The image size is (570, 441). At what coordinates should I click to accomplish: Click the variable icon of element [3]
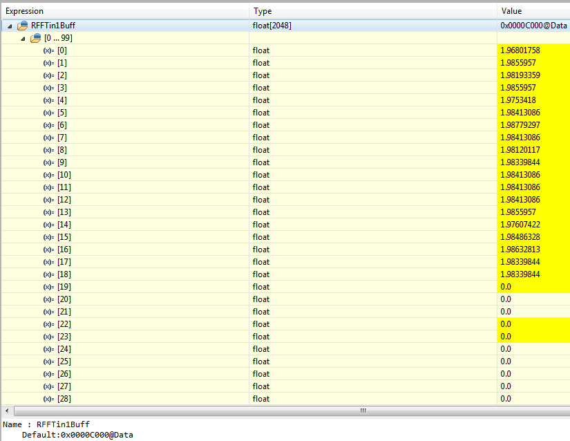[49, 88]
